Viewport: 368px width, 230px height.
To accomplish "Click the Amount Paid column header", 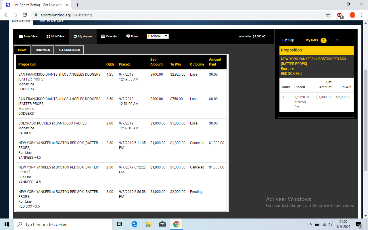I will [x=215, y=62].
